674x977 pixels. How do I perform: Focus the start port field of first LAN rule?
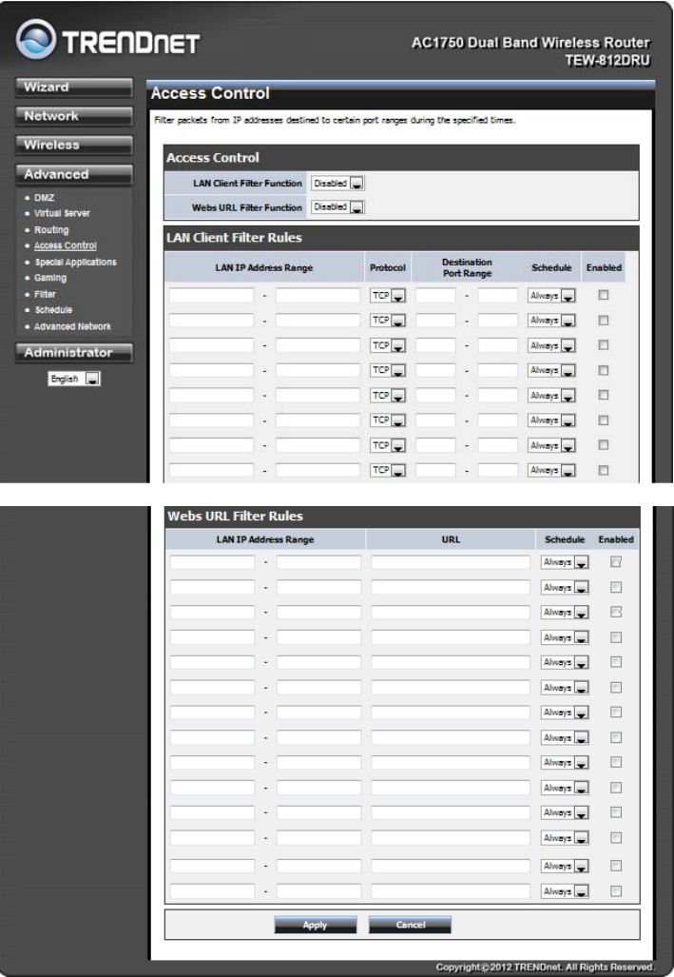coord(435,295)
